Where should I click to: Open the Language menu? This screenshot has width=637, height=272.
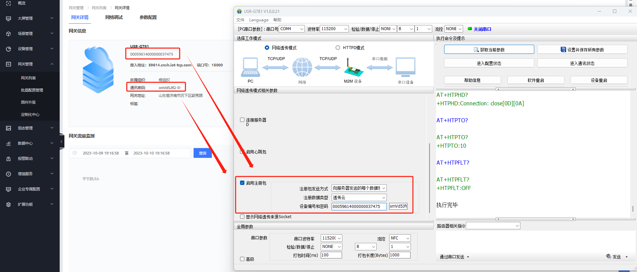click(258, 20)
